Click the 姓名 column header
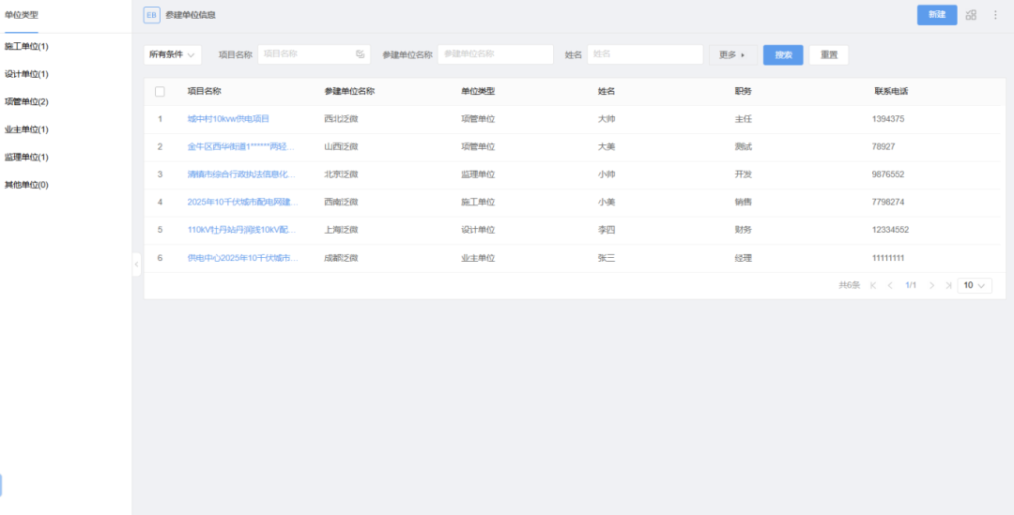 click(x=607, y=92)
